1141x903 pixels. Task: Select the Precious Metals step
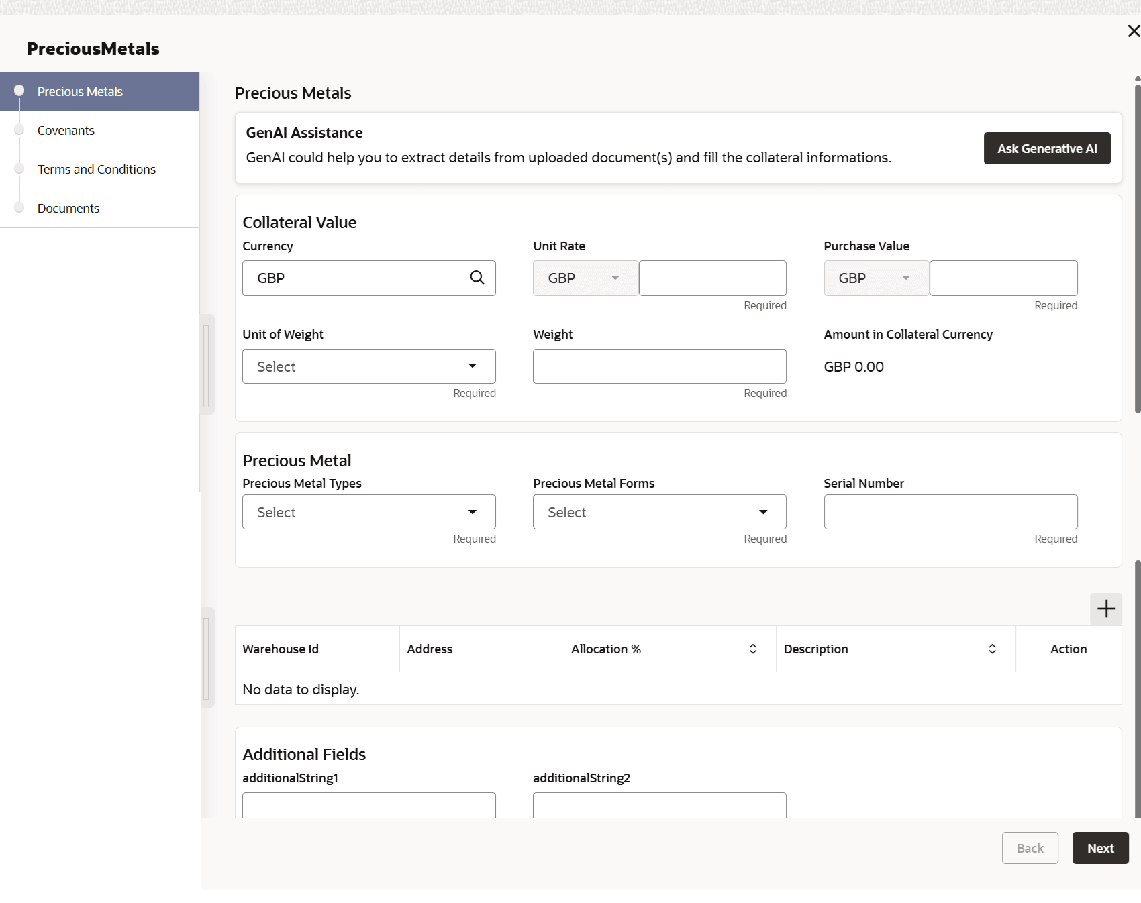point(80,91)
